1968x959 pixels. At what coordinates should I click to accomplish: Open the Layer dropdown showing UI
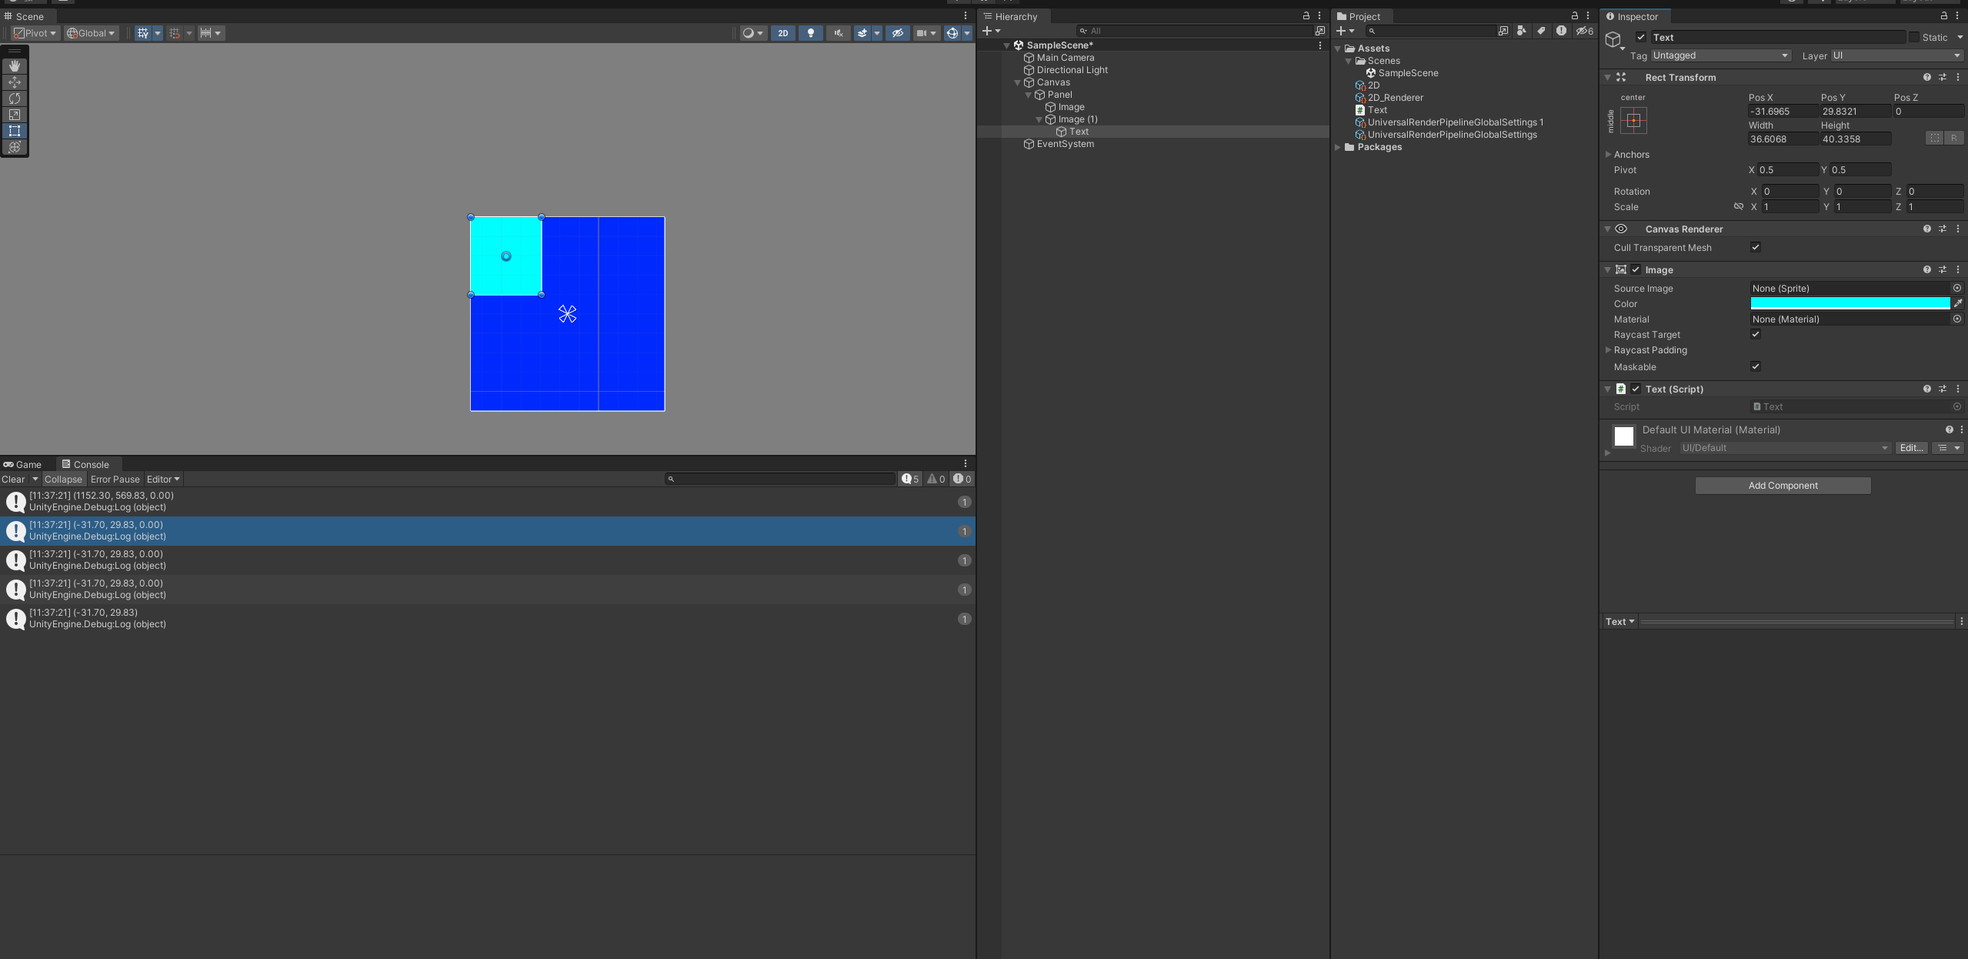click(1896, 55)
